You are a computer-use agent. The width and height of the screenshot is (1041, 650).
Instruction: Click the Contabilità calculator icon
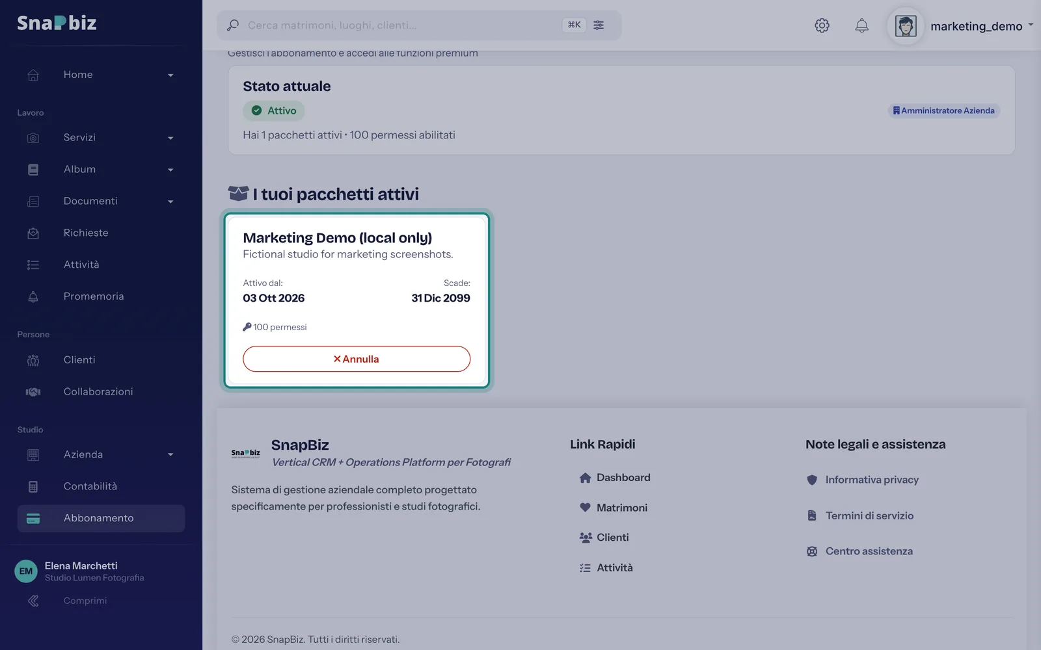(33, 487)
